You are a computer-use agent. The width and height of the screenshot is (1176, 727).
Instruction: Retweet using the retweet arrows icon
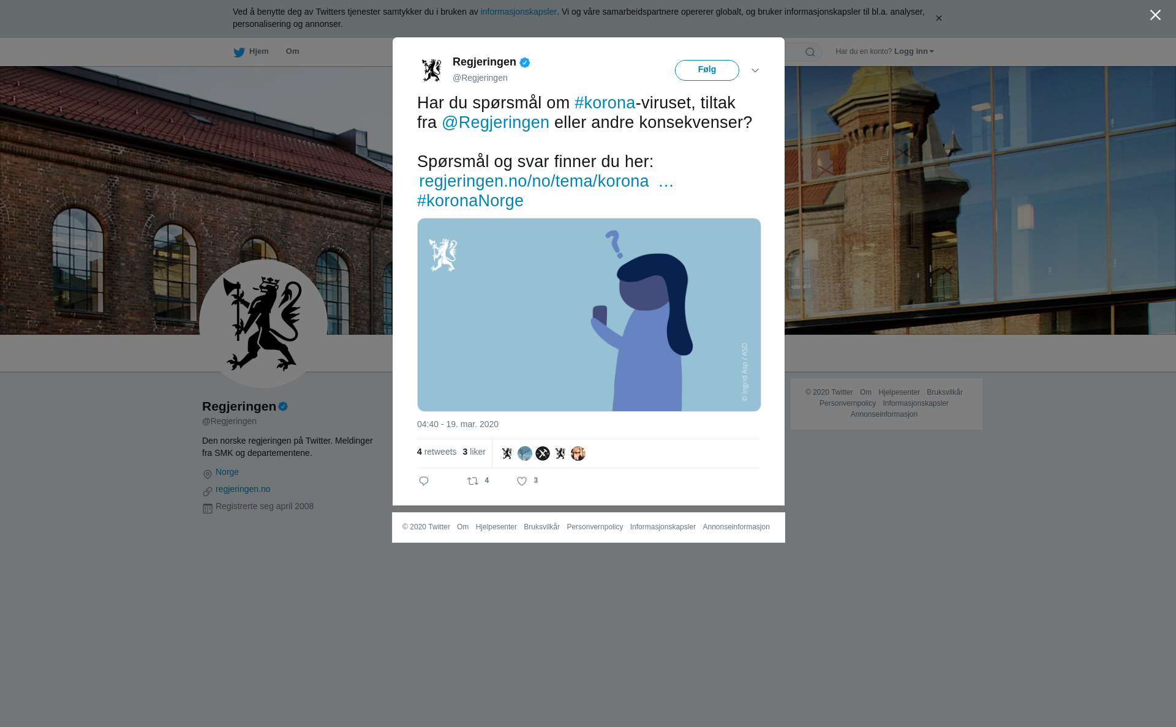coord(473,482)
